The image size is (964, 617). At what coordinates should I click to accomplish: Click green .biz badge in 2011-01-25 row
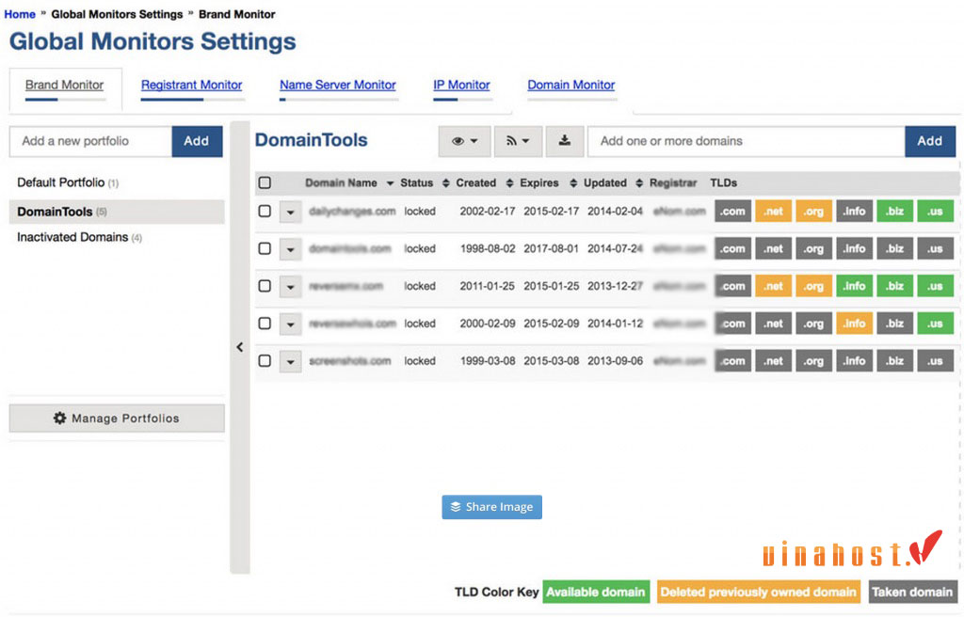(x=895, y=286)
